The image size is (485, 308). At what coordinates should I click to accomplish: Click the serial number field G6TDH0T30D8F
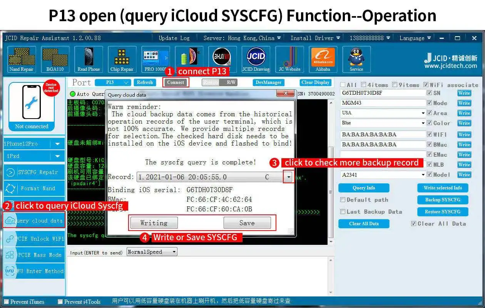pyautogui.click(x=383, y=93)
